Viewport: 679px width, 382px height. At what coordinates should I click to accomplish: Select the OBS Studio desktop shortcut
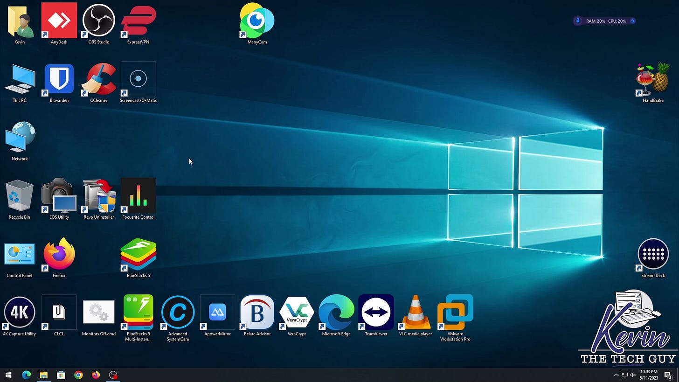tap(99, 23)
